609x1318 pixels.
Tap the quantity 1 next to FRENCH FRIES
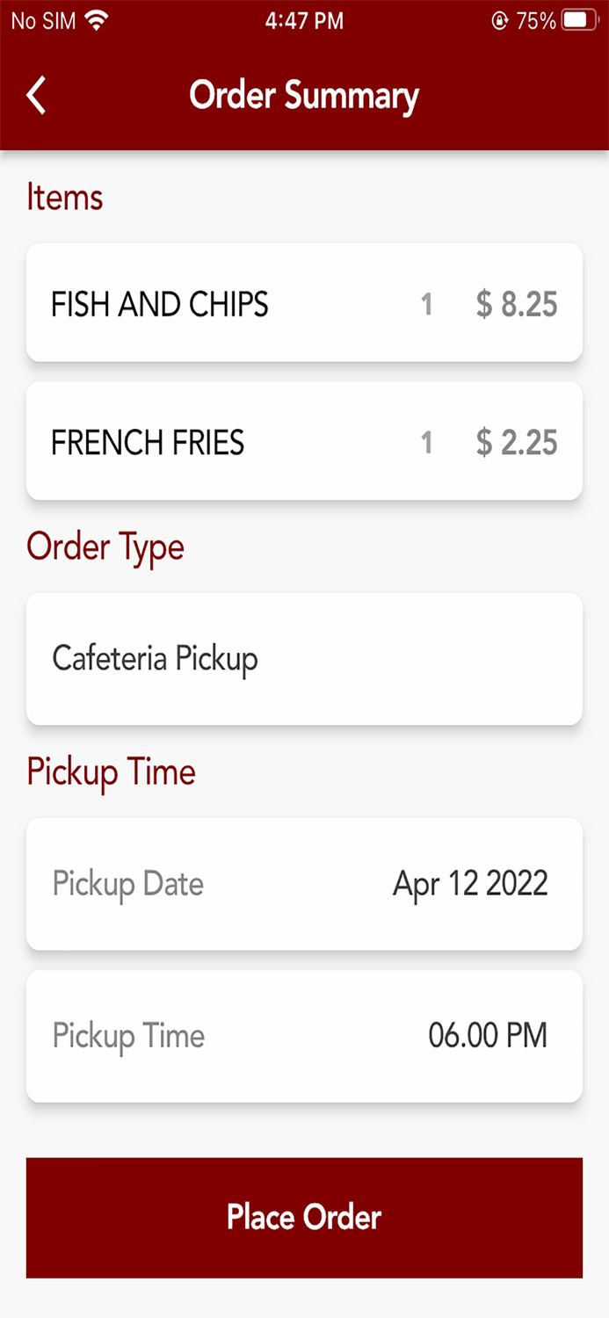tap(427, 441)
